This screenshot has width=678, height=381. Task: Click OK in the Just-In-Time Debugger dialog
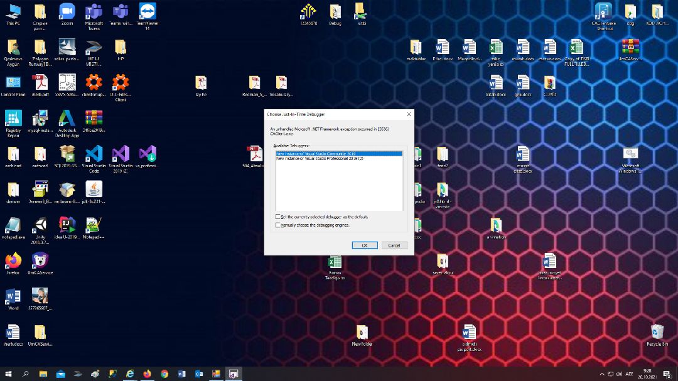tap(365, 245)
